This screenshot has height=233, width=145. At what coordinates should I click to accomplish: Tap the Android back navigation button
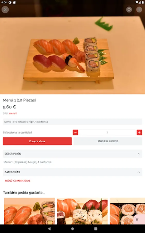pyautogui.click(x=49, y=229)
